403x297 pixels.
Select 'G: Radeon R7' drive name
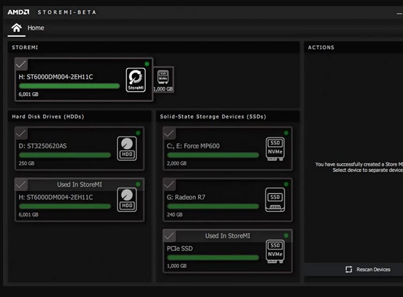[186, 197]
